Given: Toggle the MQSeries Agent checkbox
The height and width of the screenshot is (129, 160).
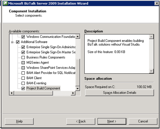Looking at the screenshot, I should pyautogui.click(x=23, y=63).
